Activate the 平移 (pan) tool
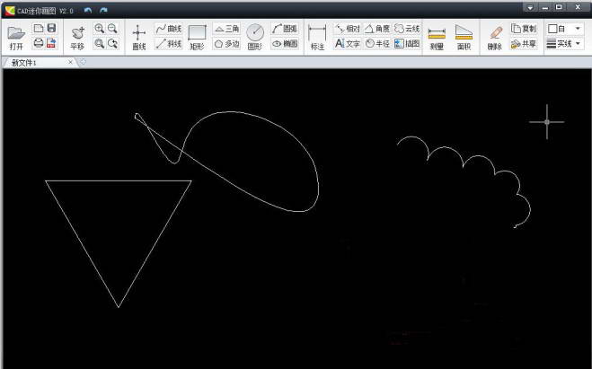Viewport: 592px width, 369px height. coord(77,37)
